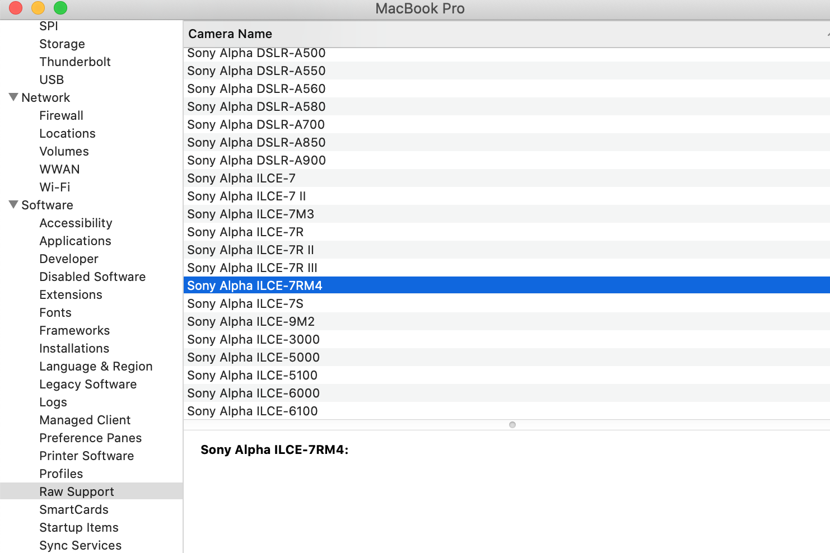The width and height of the screenshot is (830, 553).
Task: Open Sync Services in the sidebar
Action: (x=80, y=545)
